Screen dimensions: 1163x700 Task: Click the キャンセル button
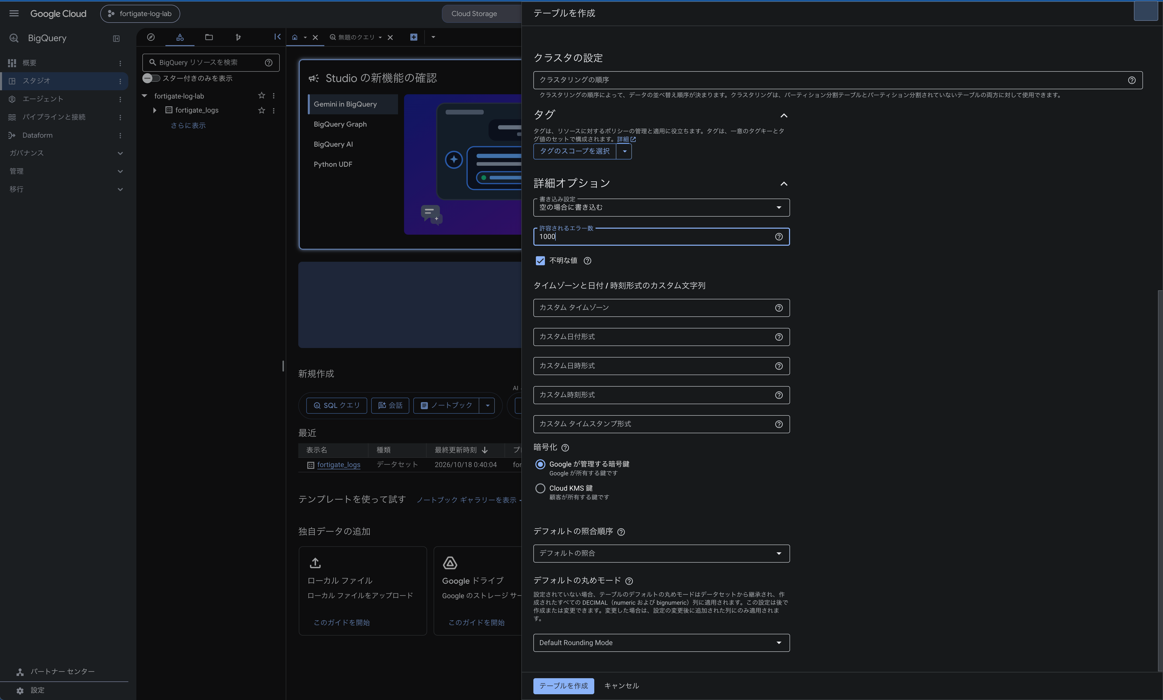pos(621,686)
